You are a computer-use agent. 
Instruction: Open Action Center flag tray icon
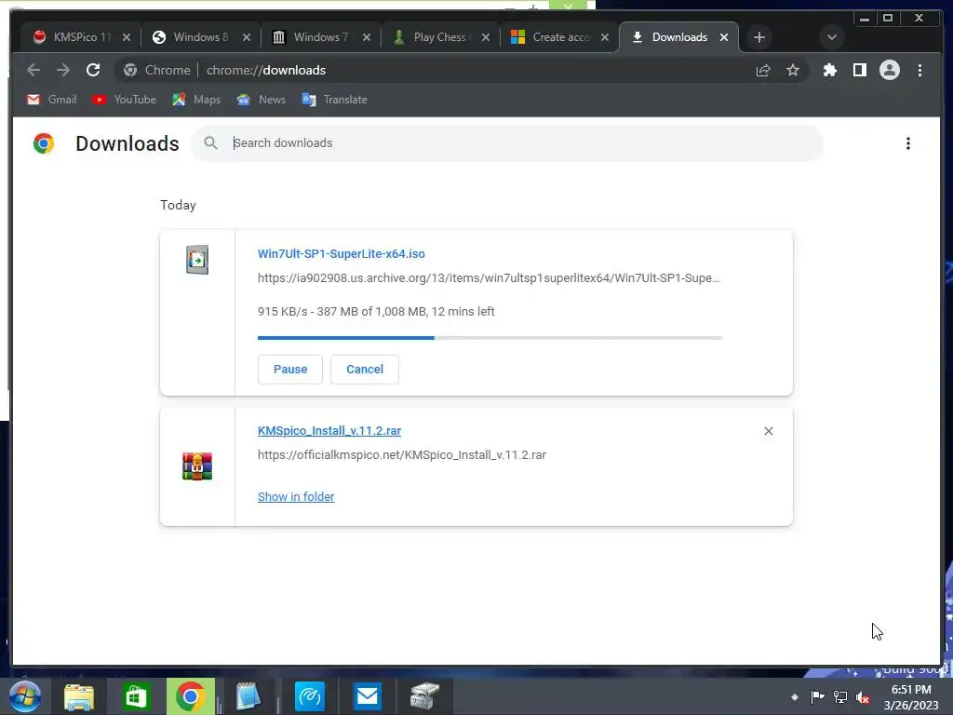[817, 696]
